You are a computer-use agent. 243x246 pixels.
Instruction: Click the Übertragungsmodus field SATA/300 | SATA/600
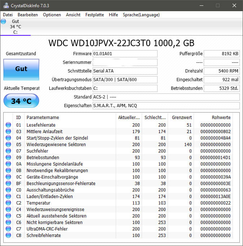[x=125, y=80]
